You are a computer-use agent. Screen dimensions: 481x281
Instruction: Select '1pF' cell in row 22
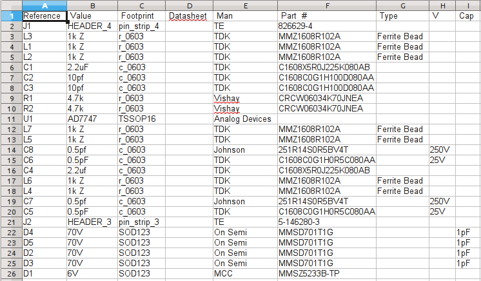[x=468, y=233]
